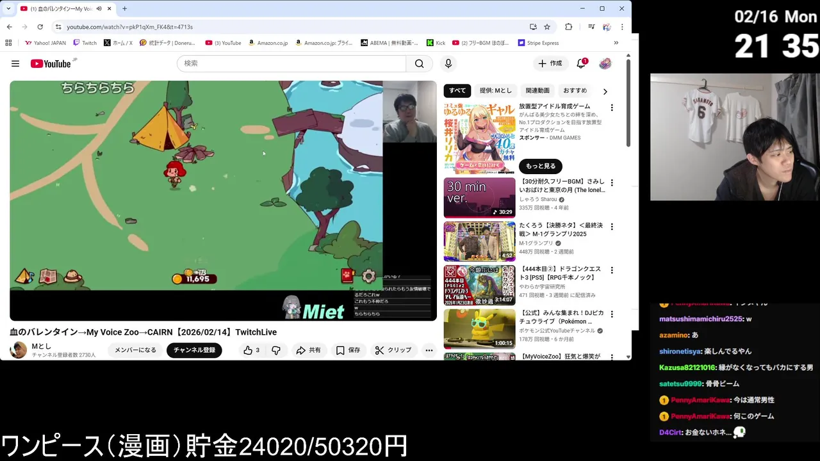820x461 pixels.
Task: Open the YouTube account avatar menu
Action: pyautogui.click(x=605, y=63)
